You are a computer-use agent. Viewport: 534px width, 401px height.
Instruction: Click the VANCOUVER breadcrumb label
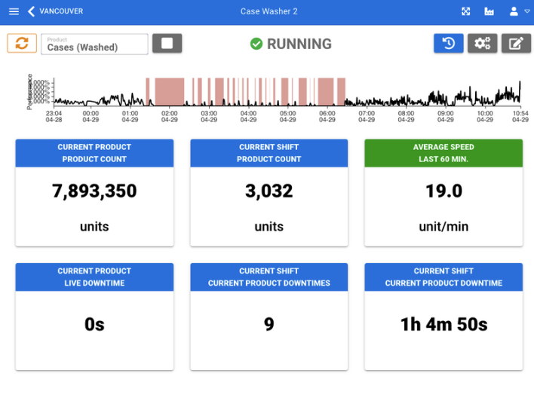tap(61, 11)
